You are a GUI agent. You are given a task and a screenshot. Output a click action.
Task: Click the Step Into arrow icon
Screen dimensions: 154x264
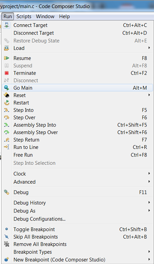(6, 110)
